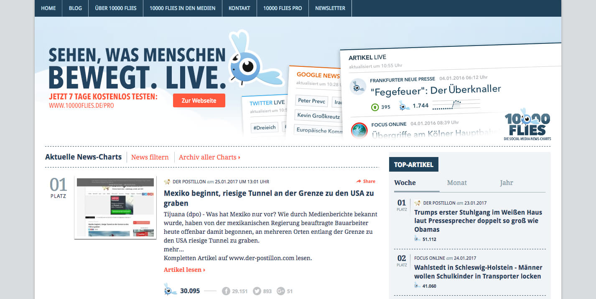Click Artikel lesen link
The image size is (596, 299).
tap(184, 270)
